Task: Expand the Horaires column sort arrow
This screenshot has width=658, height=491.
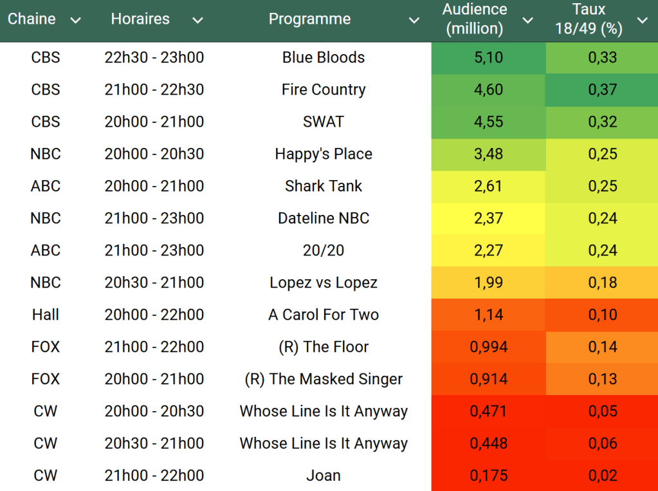Action: click(x=197, y=20)
